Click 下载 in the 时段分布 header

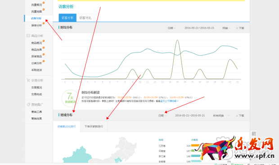[x=242, y=28]
